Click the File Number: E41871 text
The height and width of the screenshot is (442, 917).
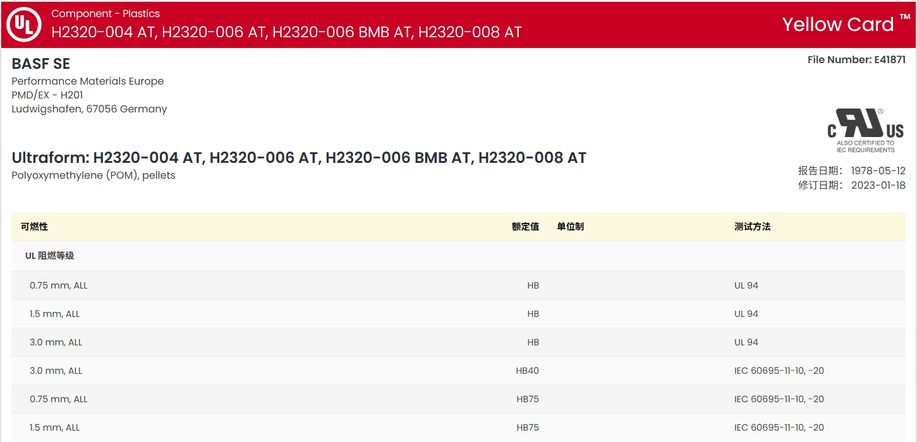(x=856, y=59)
